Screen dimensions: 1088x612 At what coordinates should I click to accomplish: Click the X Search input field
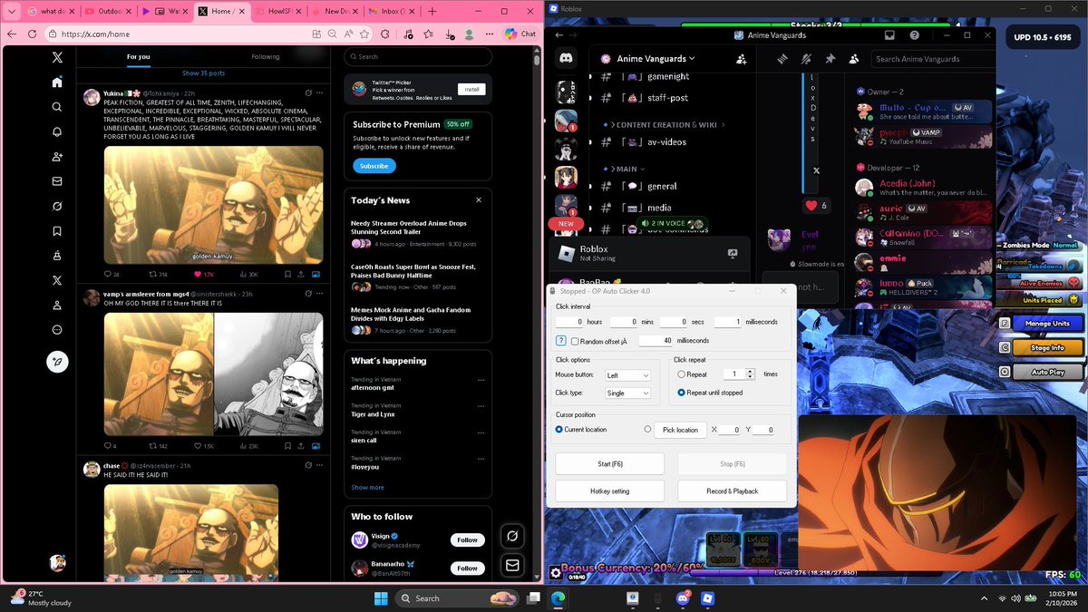[x=418, y=56]
